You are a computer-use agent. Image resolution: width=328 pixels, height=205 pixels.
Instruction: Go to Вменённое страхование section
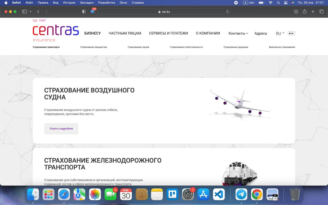[282, 47]
